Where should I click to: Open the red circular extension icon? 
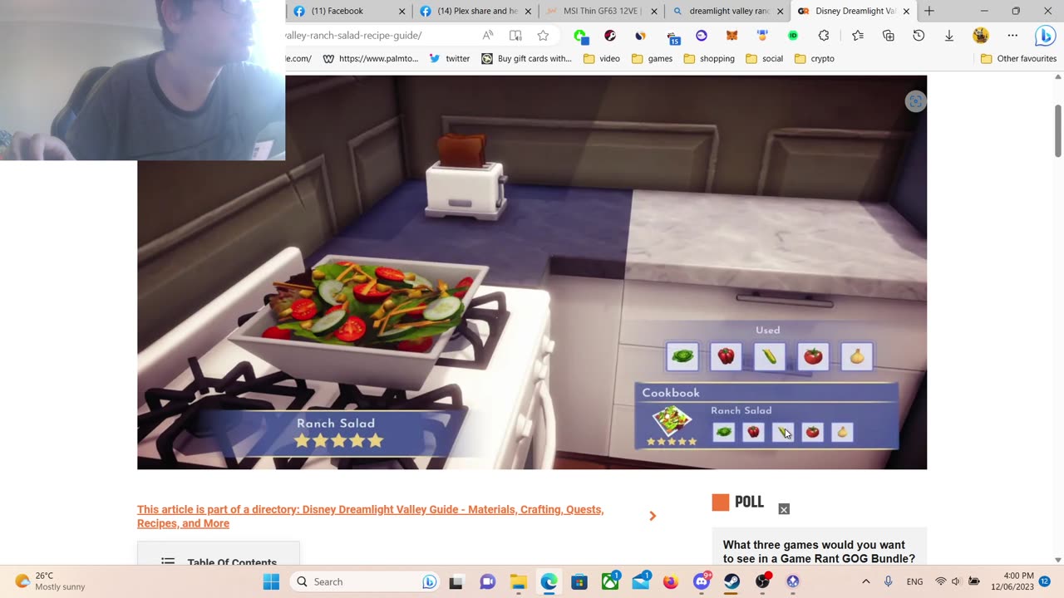[x=610, y=36]
